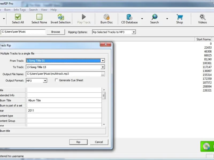Screen dimensions: 214x160
Task: Click the tag list scroll down arrow
Action: [x=104, y=124]
